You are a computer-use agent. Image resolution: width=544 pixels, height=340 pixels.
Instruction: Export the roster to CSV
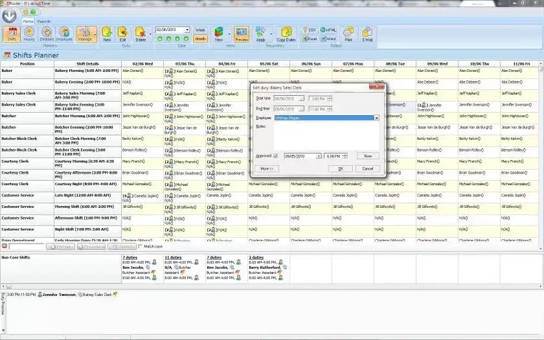pos(310,30)
